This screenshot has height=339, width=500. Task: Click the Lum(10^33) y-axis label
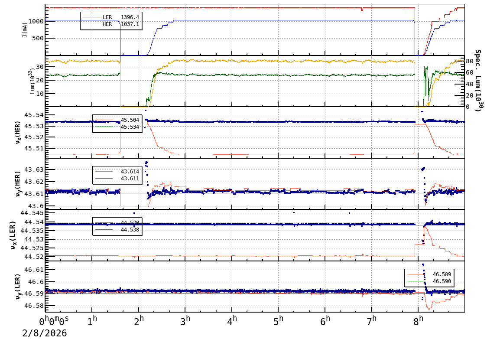pyautogui.click(x=32, y=81)
